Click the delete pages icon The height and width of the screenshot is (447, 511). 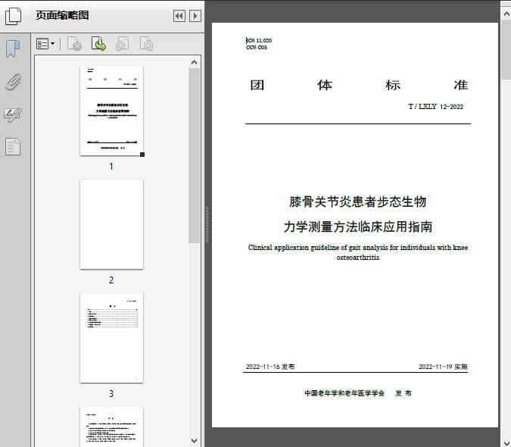pos(74,44)
